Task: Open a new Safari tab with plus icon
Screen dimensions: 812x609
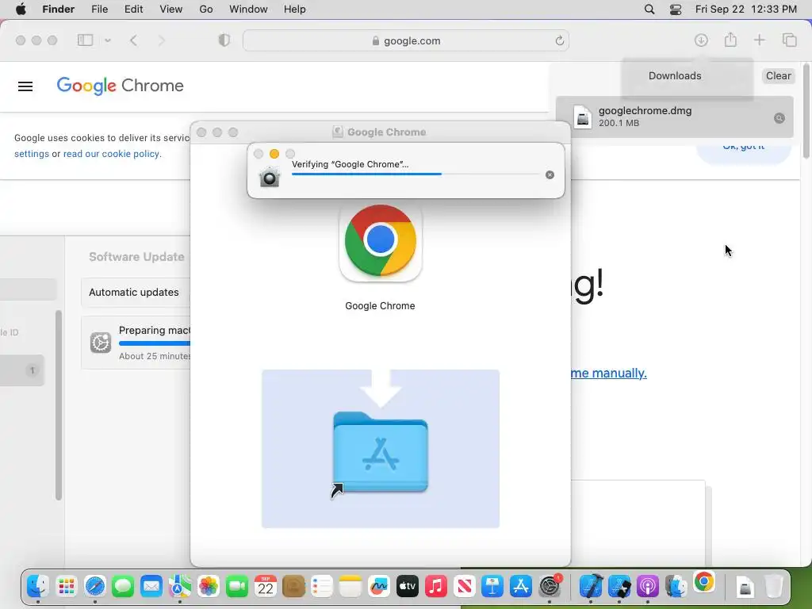Action: pyautogui.click(x=759, y=40)
